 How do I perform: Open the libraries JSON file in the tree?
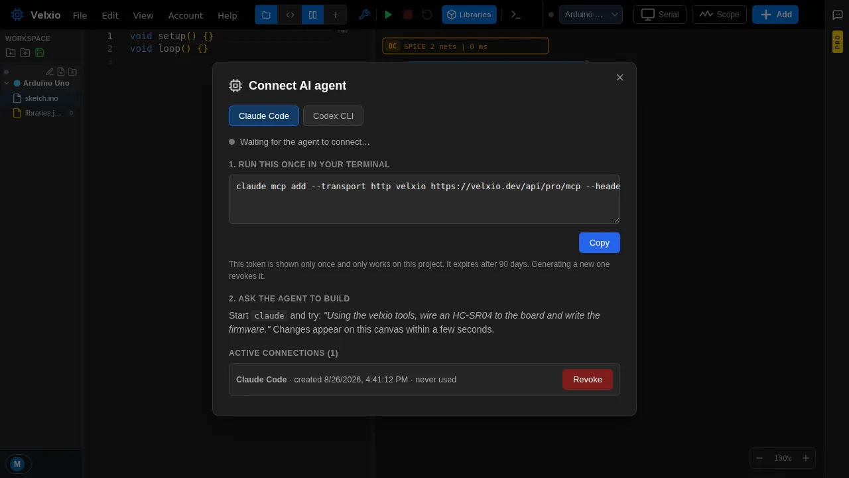41,113
